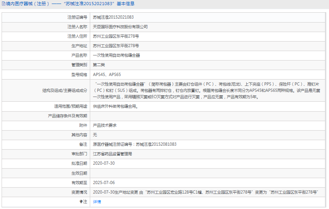
Task: Click model value APS45、APS65
Action: click(107, 74)
